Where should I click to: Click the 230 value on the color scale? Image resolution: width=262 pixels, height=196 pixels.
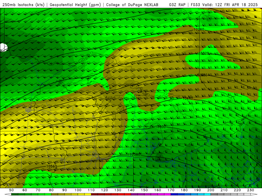tap(251, 190)
